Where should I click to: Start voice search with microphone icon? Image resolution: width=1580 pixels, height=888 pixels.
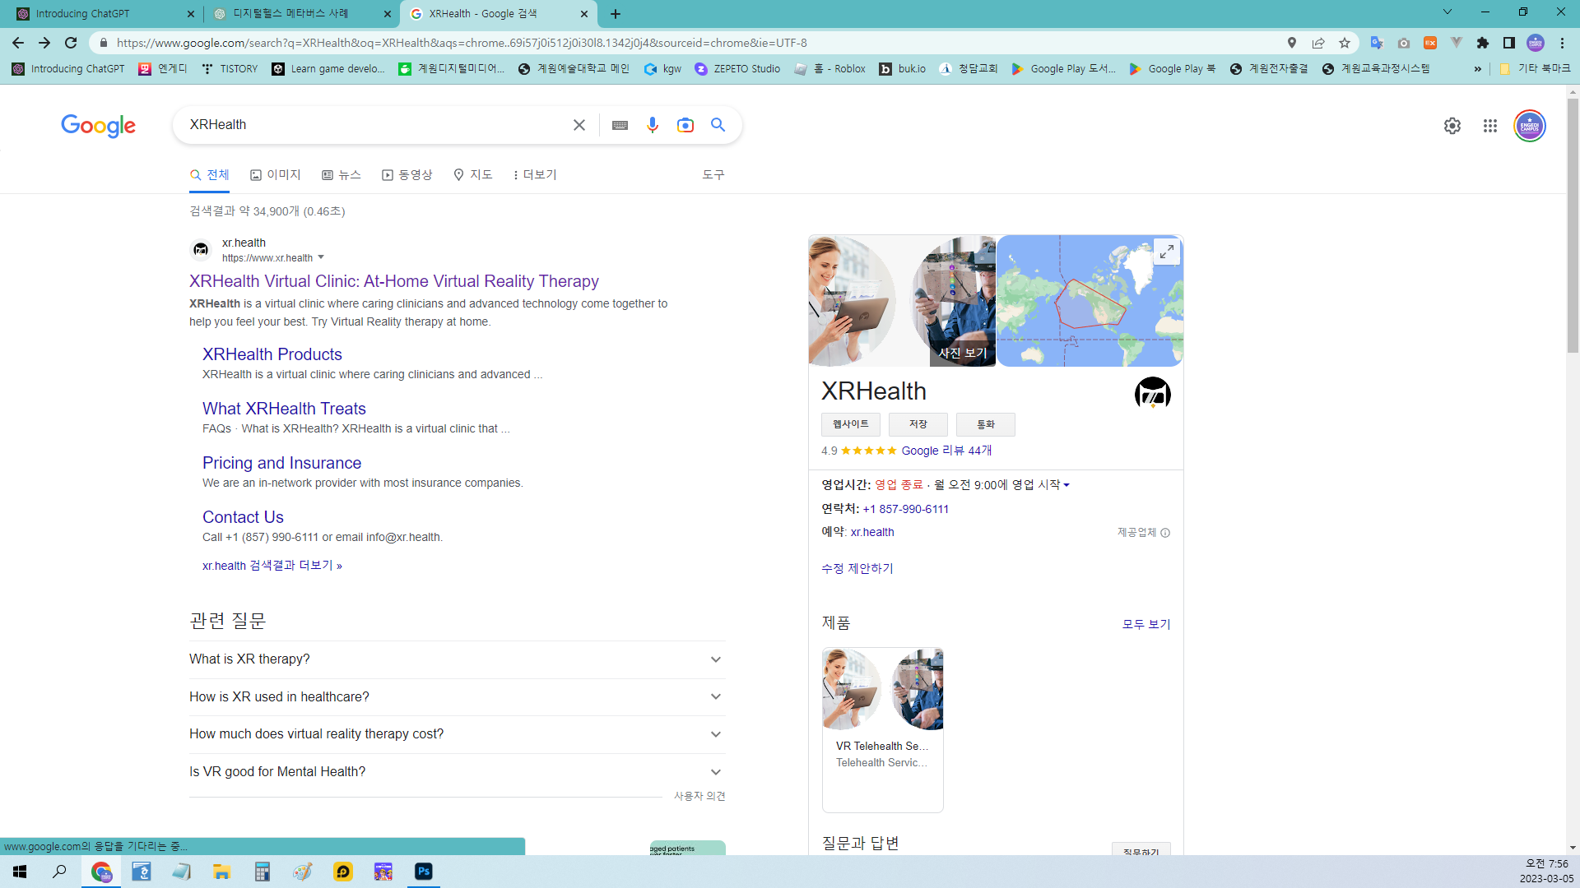[x=653, y=125]
